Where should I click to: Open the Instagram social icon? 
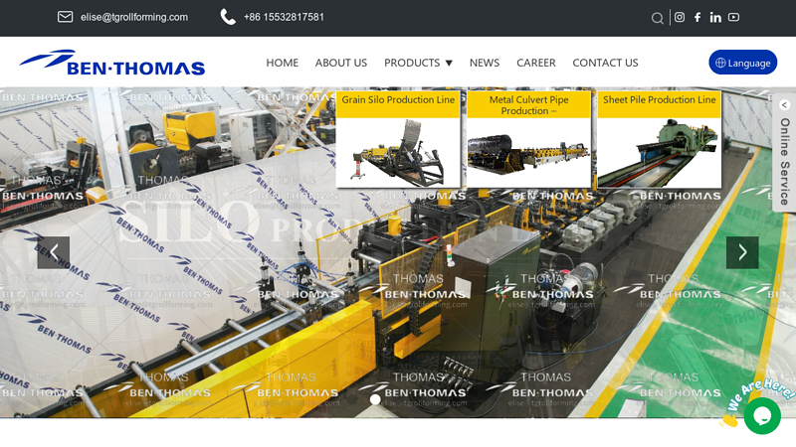(680, 17)
